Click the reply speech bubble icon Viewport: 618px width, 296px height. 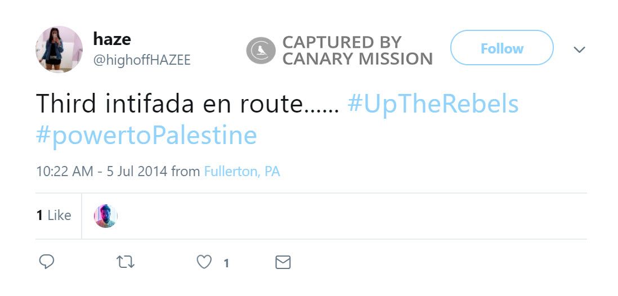(47, 262)
